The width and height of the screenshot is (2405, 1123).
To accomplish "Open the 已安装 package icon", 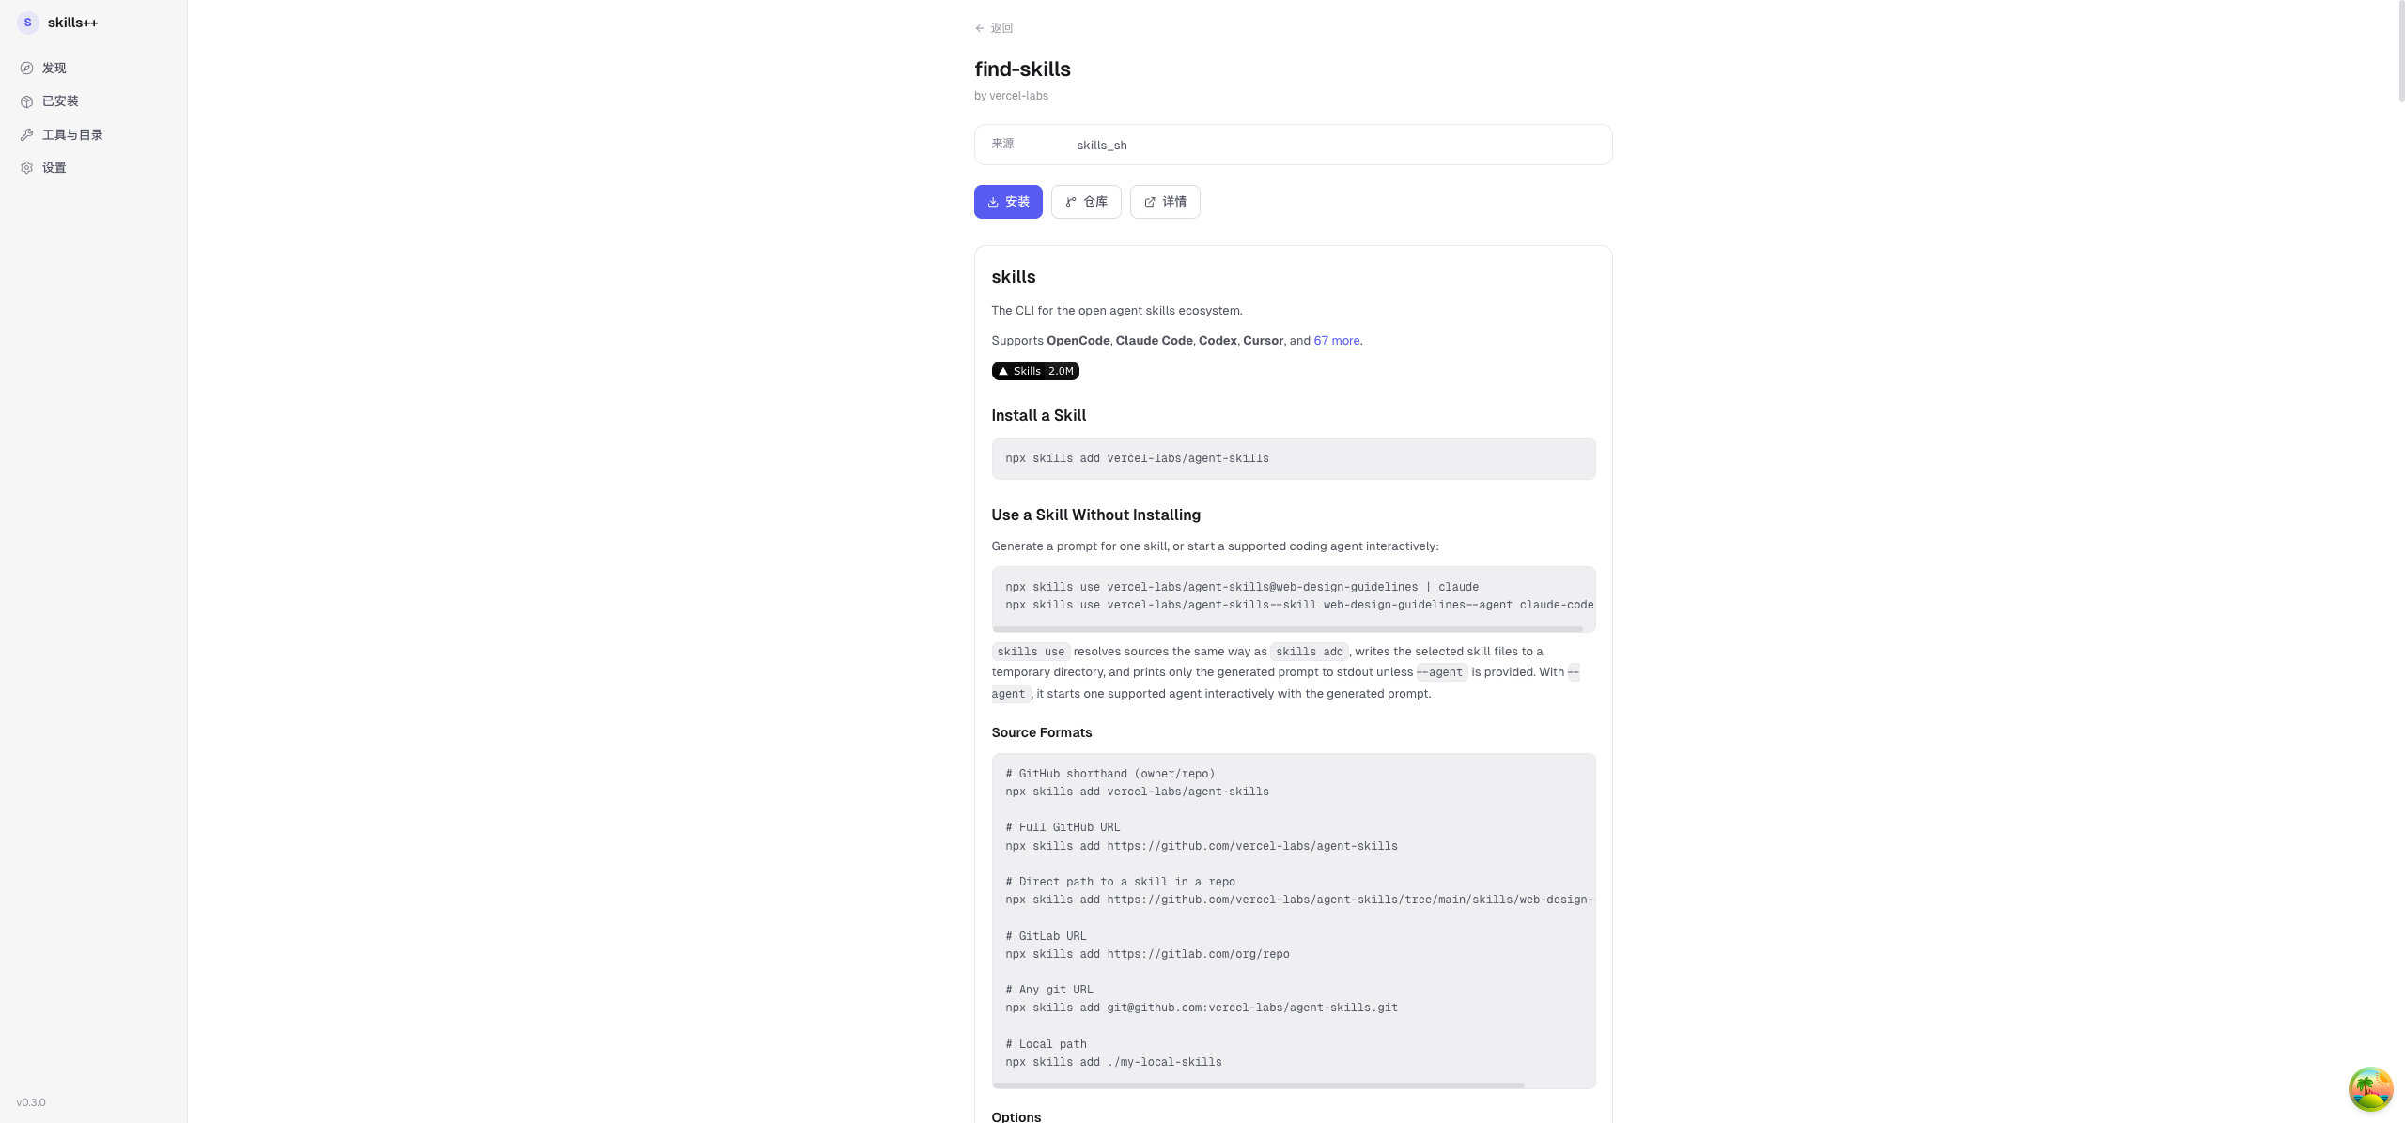I will 27,101.
